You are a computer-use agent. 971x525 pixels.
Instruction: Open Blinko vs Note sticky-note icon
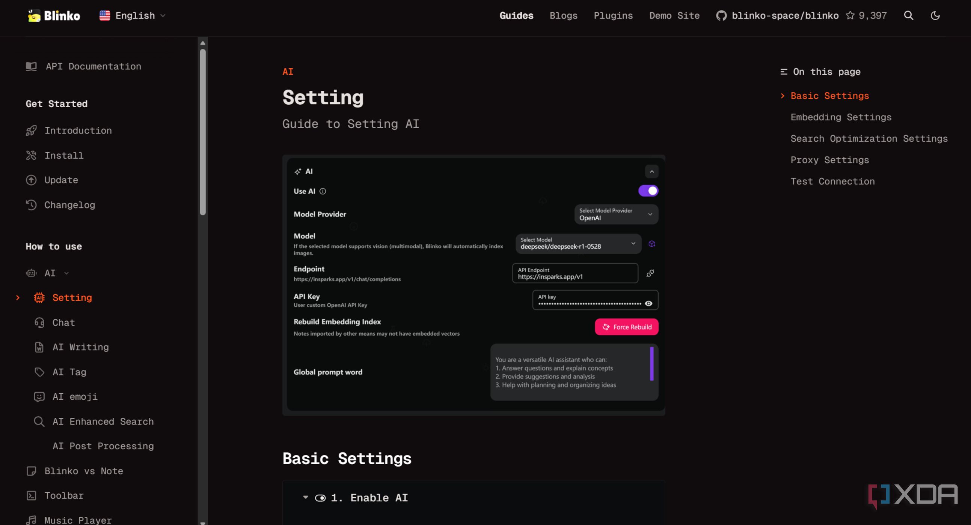point(31,471)
